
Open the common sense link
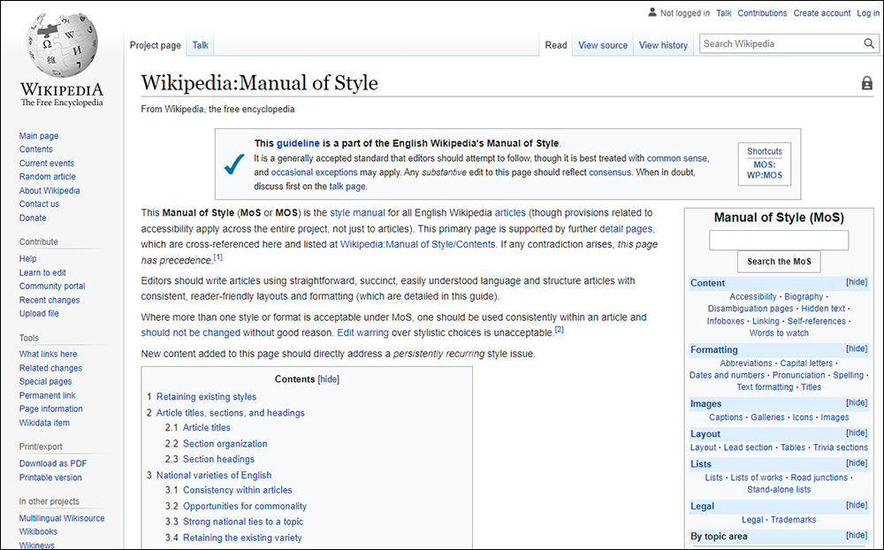(677, 158)
